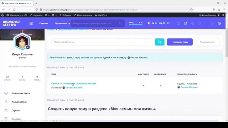Open 'Новостная лента' sidebar label

pos(21,93)
